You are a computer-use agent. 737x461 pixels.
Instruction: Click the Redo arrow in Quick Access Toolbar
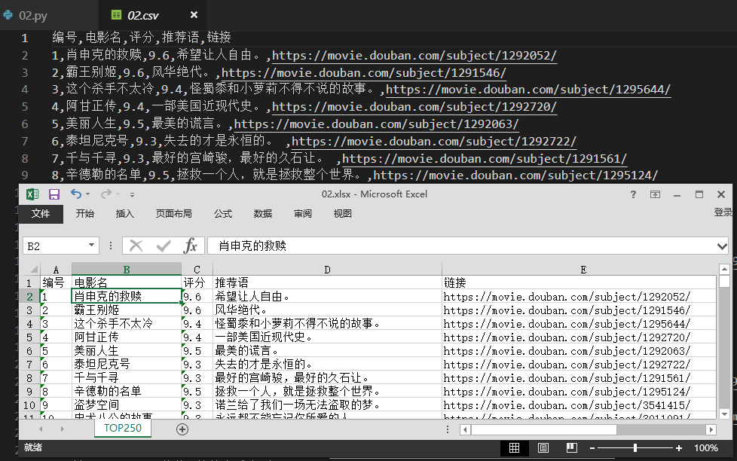(x=106, y=194)
